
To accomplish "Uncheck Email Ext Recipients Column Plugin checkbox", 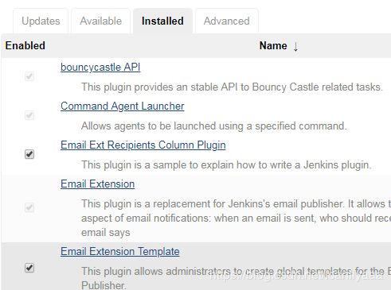I will [x=29, y=154].
